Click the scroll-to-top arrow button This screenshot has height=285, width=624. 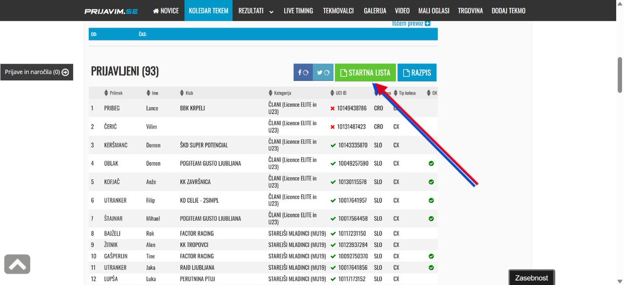tap(17, 264)
